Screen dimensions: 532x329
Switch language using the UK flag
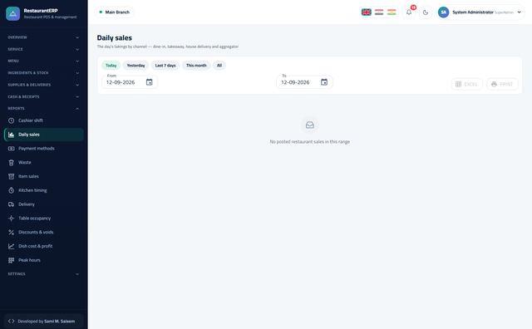point(366,12)
